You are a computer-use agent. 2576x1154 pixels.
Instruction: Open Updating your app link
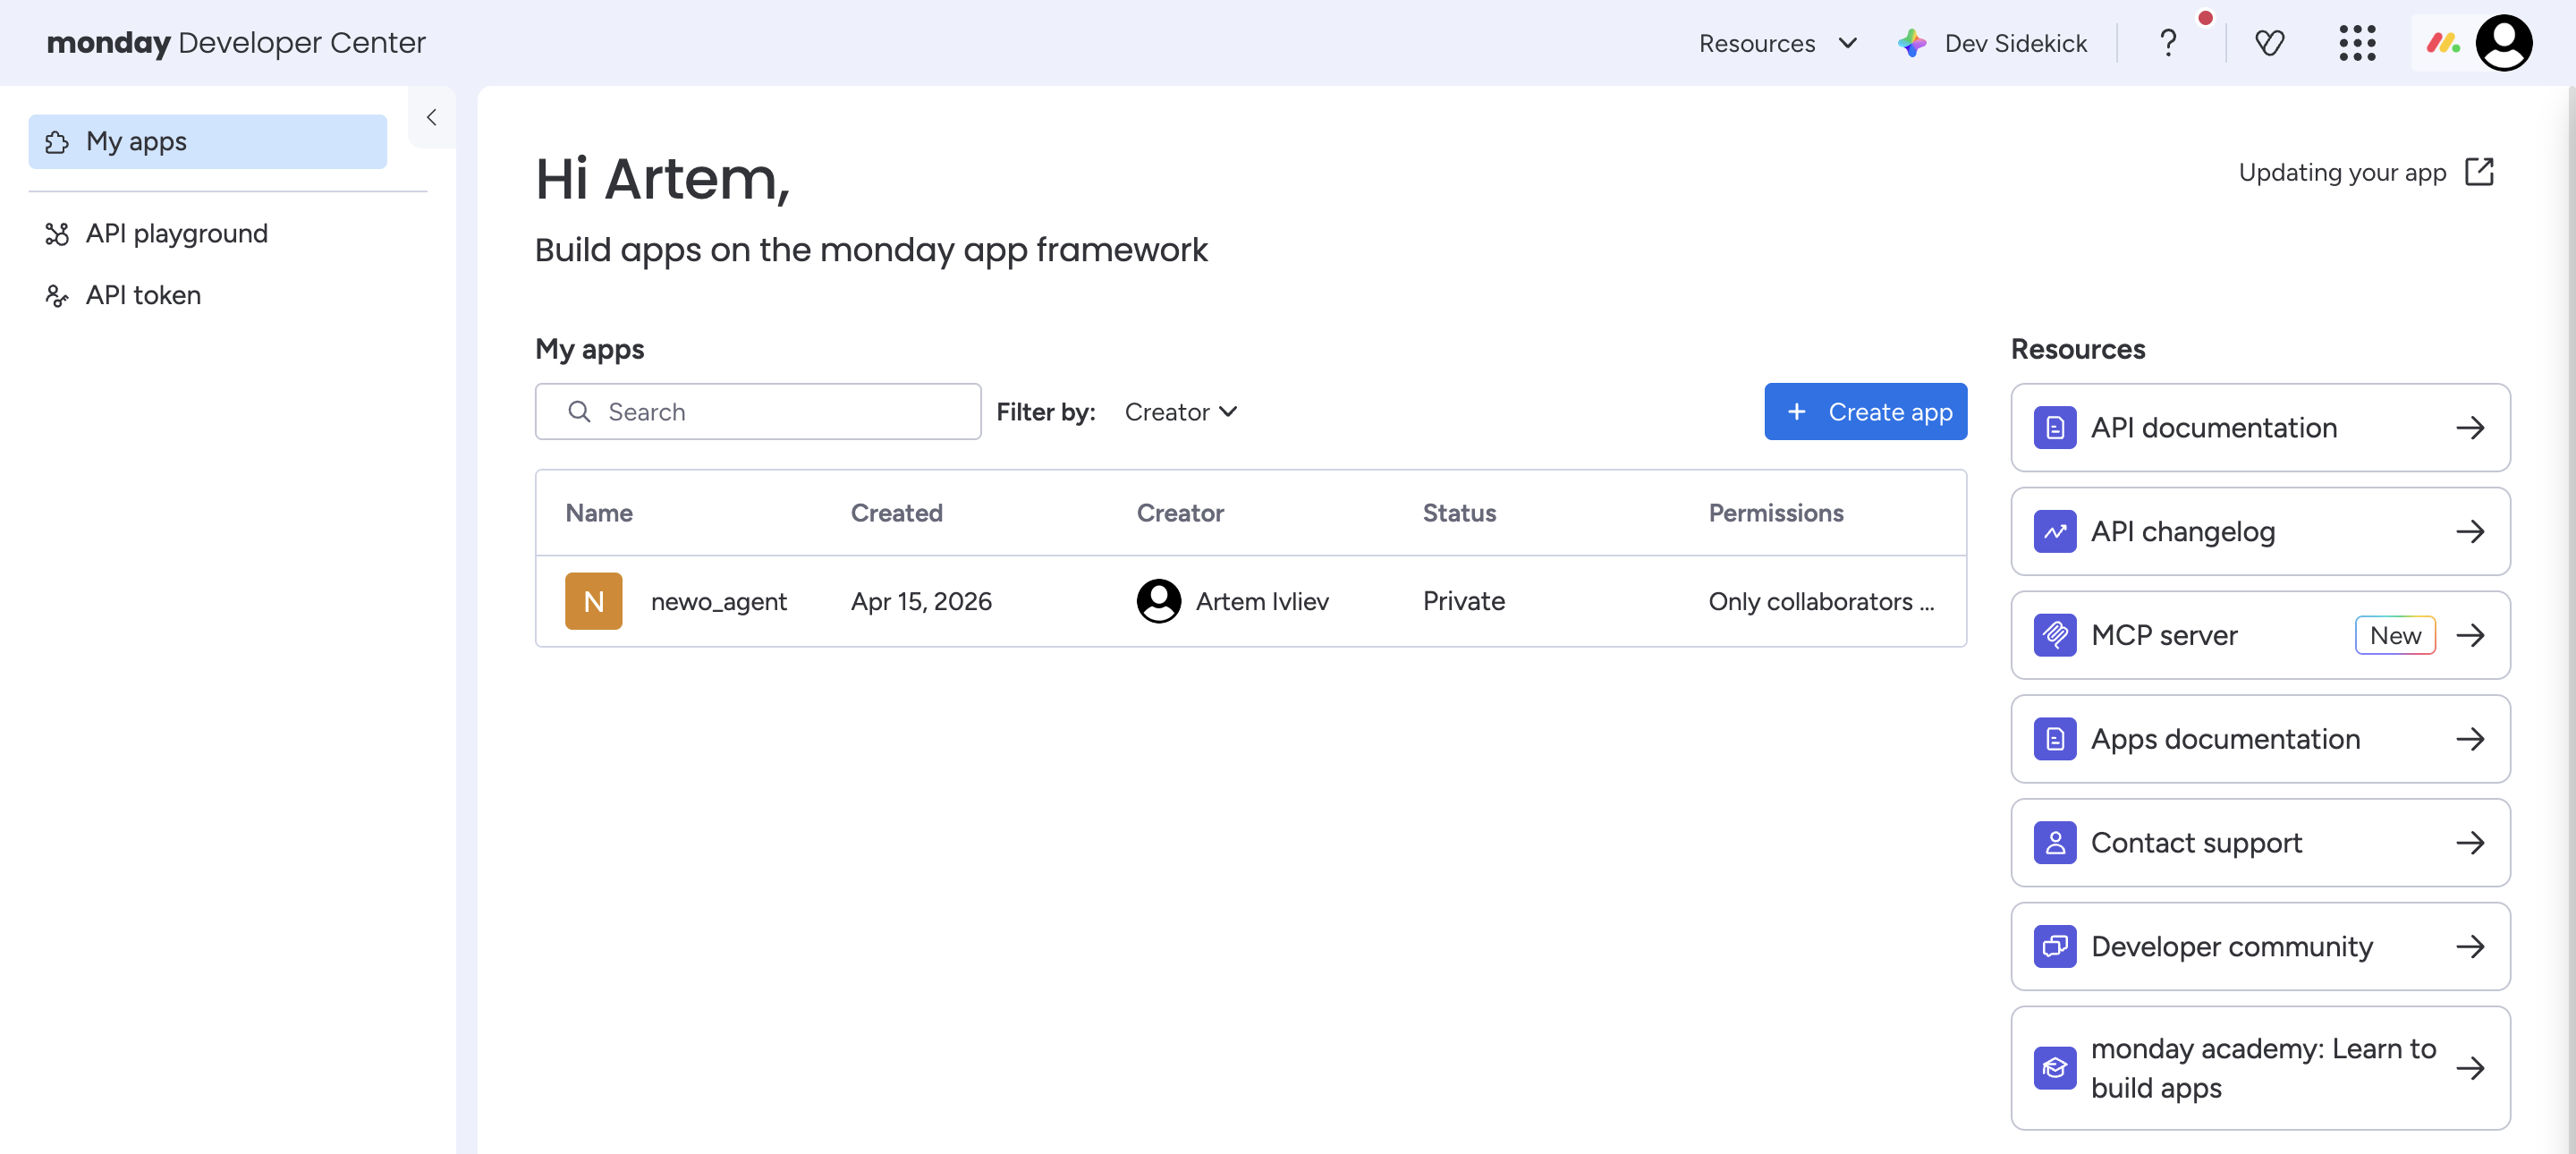tap(2366, 172)
